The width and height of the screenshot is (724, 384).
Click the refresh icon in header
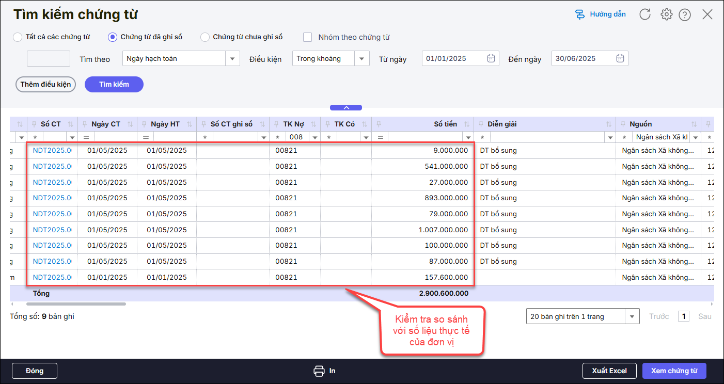[645, 14]
